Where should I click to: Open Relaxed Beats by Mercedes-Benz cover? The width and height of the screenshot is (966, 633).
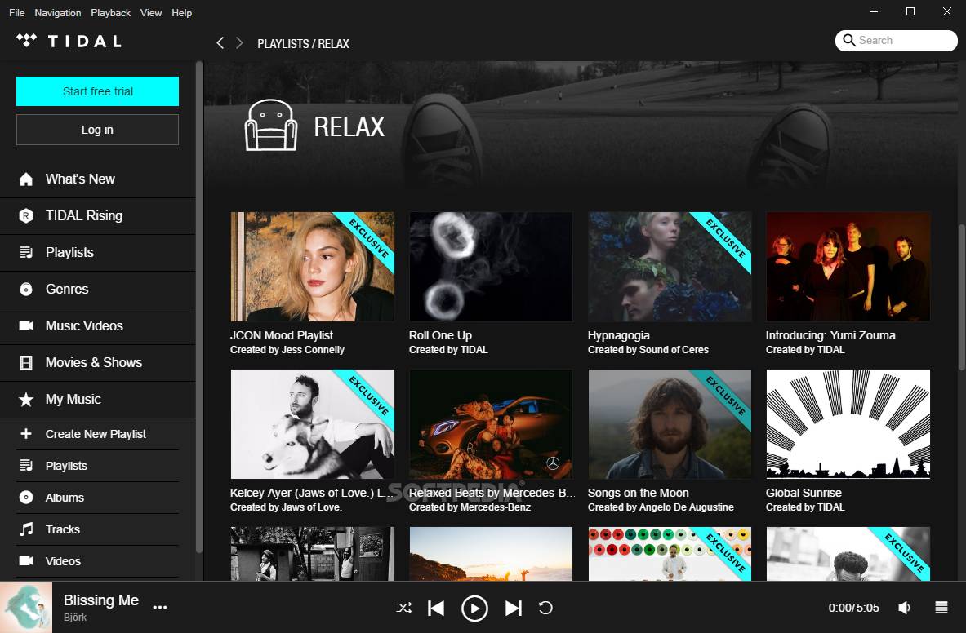(491, 424)
